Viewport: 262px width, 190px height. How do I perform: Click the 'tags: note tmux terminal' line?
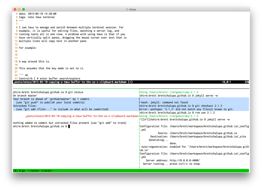(37, 17)
